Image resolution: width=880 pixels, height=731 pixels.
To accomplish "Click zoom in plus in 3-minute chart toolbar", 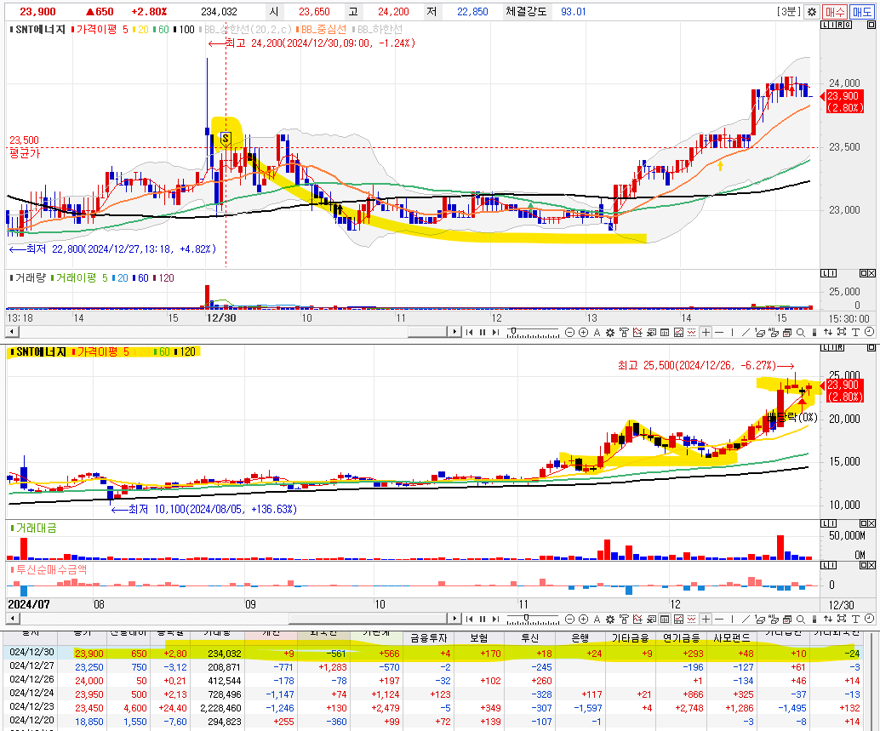I will pos(583,332).
